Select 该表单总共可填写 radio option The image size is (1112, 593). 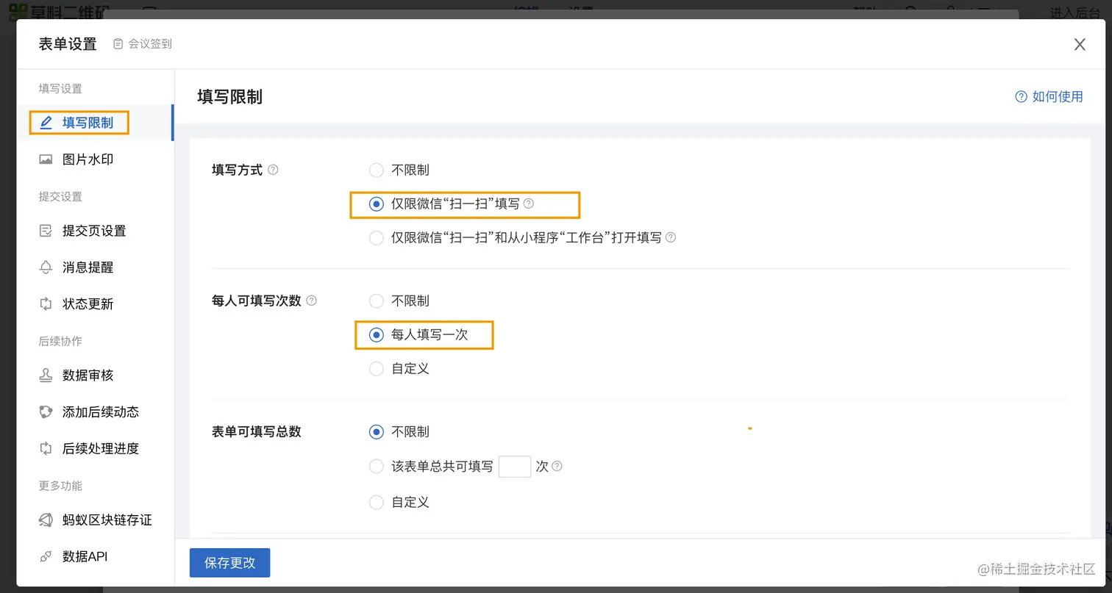(377, 467)
